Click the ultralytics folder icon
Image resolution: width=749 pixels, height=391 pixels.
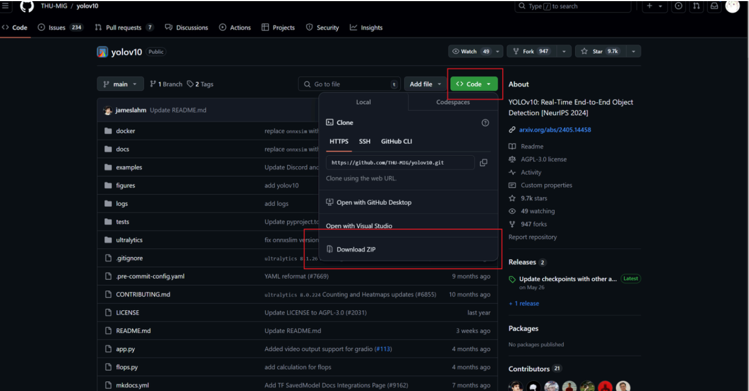click(x=108, y=240)
